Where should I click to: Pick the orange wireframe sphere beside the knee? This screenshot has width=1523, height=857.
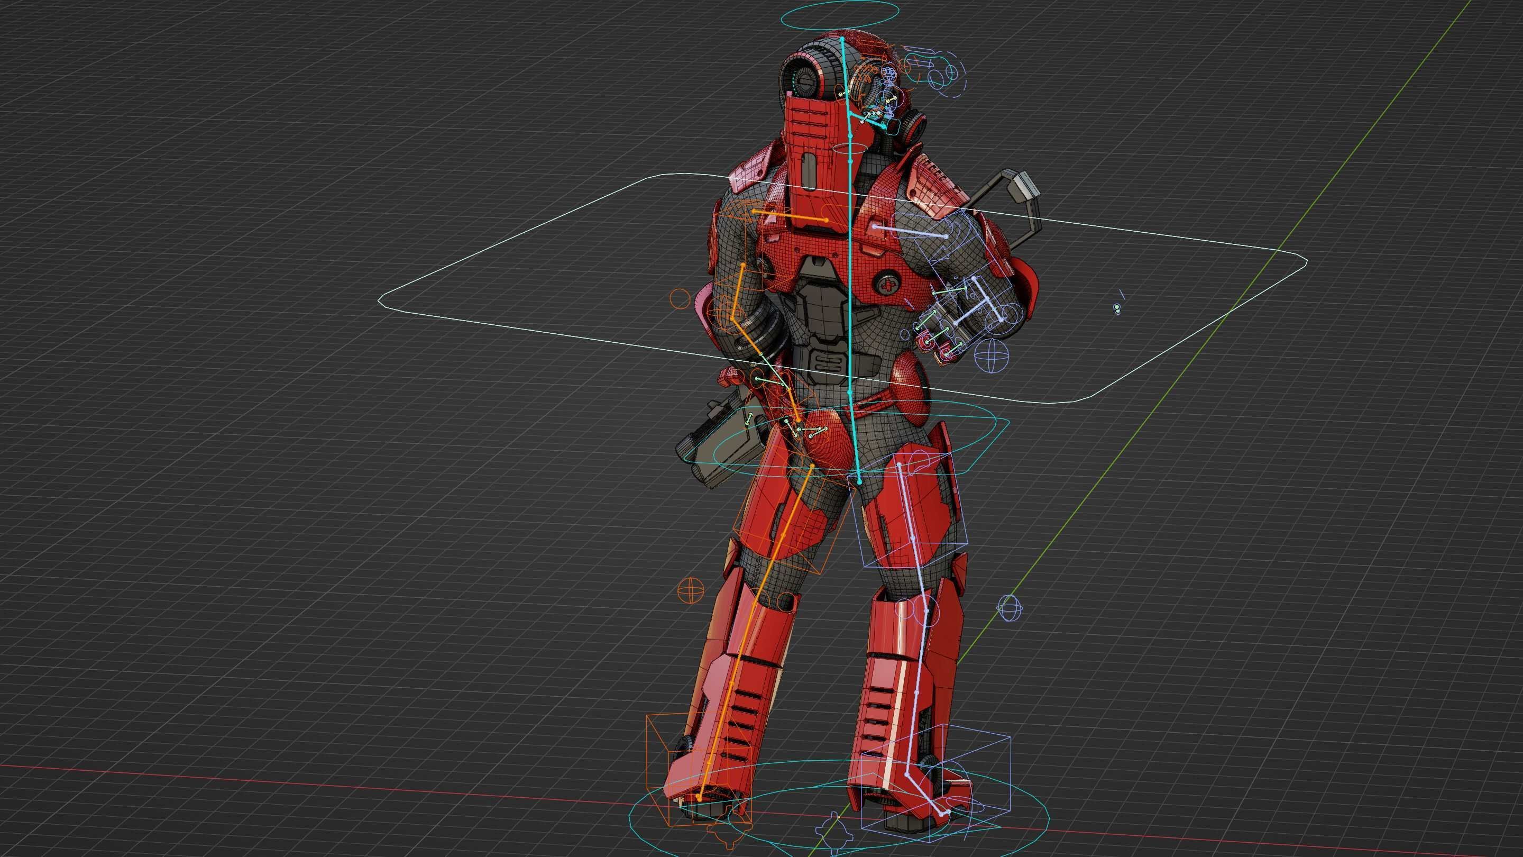(x=690, y=590)
